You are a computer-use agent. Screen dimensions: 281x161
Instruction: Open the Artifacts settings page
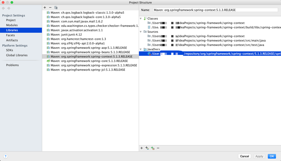pos(12,40)
